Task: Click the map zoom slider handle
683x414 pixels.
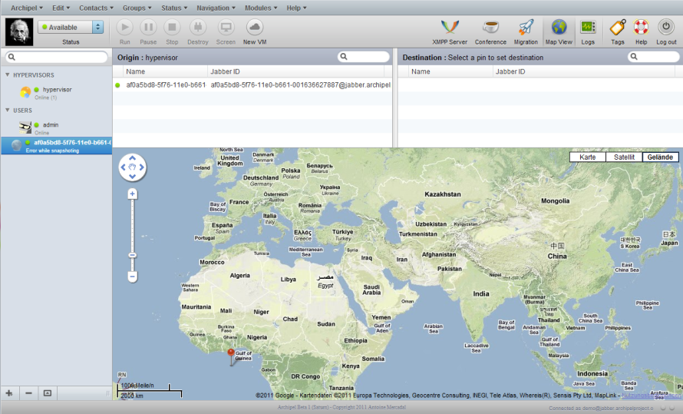Action: [x=133, y=255]
